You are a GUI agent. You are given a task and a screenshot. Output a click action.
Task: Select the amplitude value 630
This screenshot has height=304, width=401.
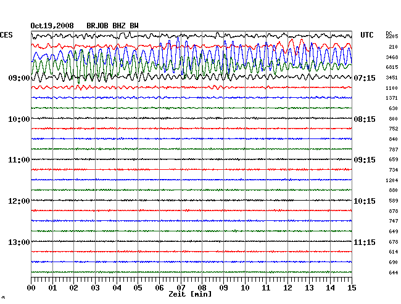394,108
